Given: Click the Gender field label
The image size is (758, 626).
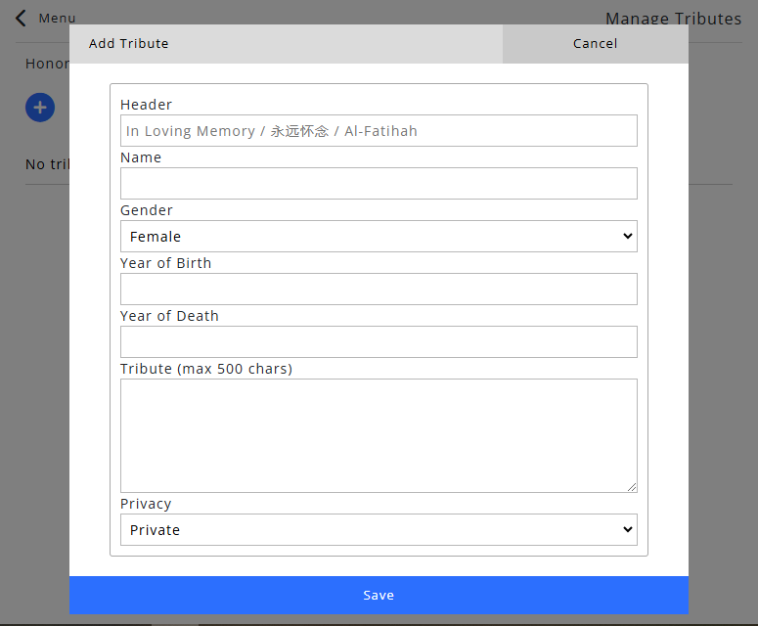Looking at the screenshot, I should click(x=147, y=210).
